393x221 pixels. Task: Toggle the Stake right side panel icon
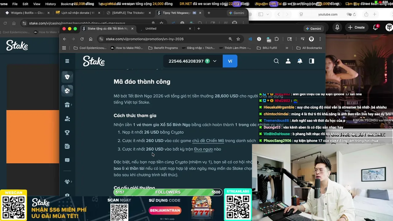tap(312, 61)
